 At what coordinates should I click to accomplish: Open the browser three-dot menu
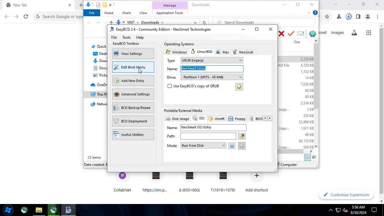coord(377,17)
